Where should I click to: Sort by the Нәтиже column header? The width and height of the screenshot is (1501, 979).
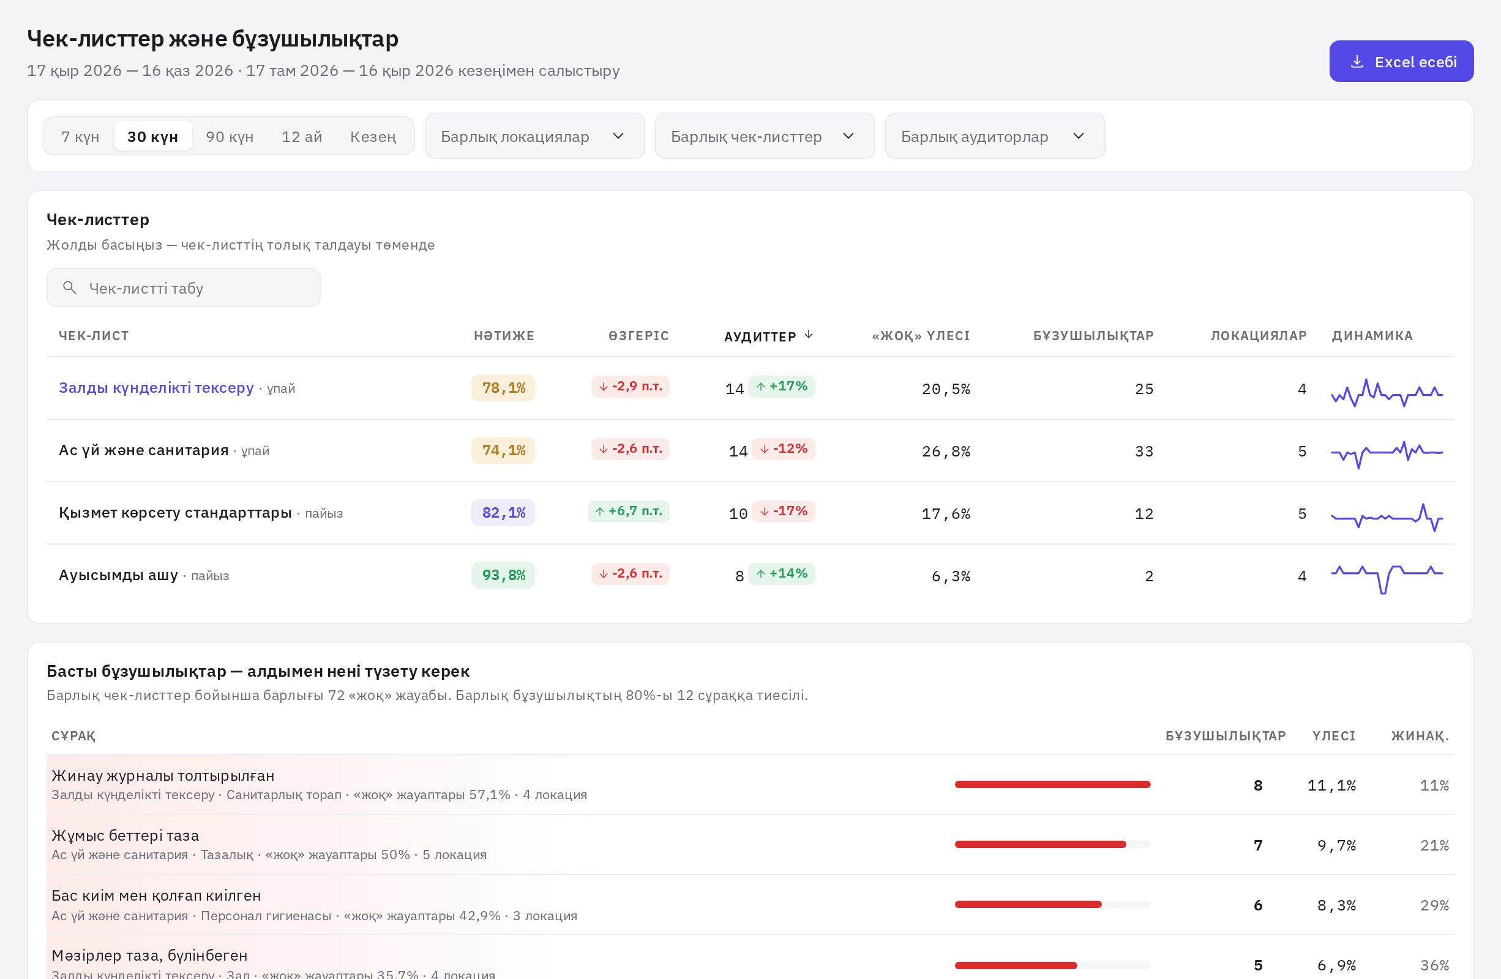tap(504, 336)
